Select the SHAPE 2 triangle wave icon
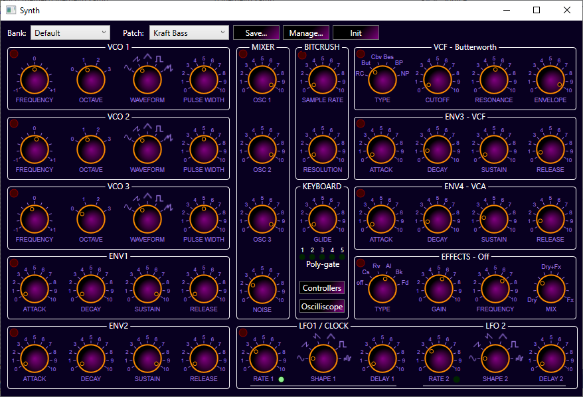The height and width of the screenshot is (397, 583). [503, 337]
